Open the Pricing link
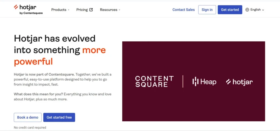 point(84,10)
